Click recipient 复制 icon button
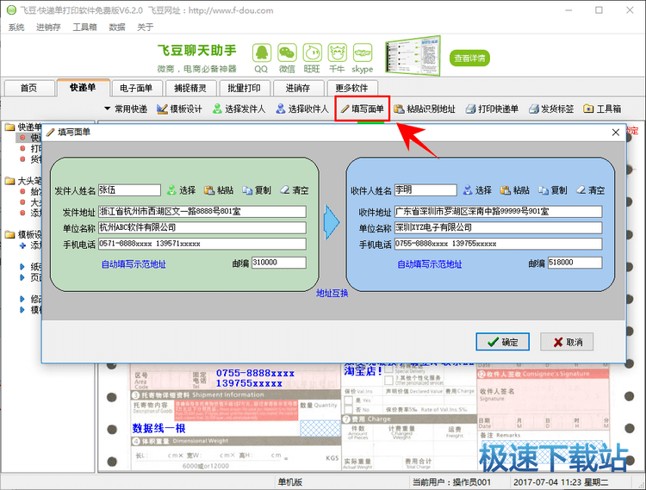Viewport: 646px width, 490px height. [x=553, y=190]
